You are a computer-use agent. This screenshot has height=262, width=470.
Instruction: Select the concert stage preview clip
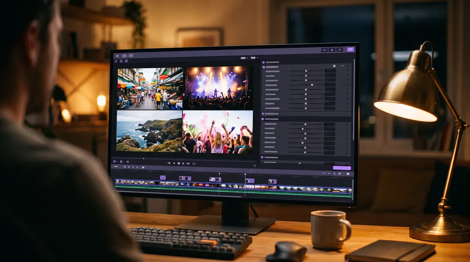click(218, 88)
